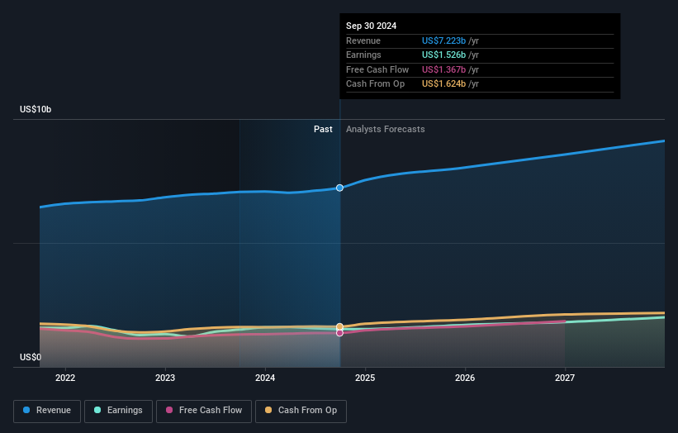Click the blue Revenue data point marker
678x433 pixels.
(340, 188)
